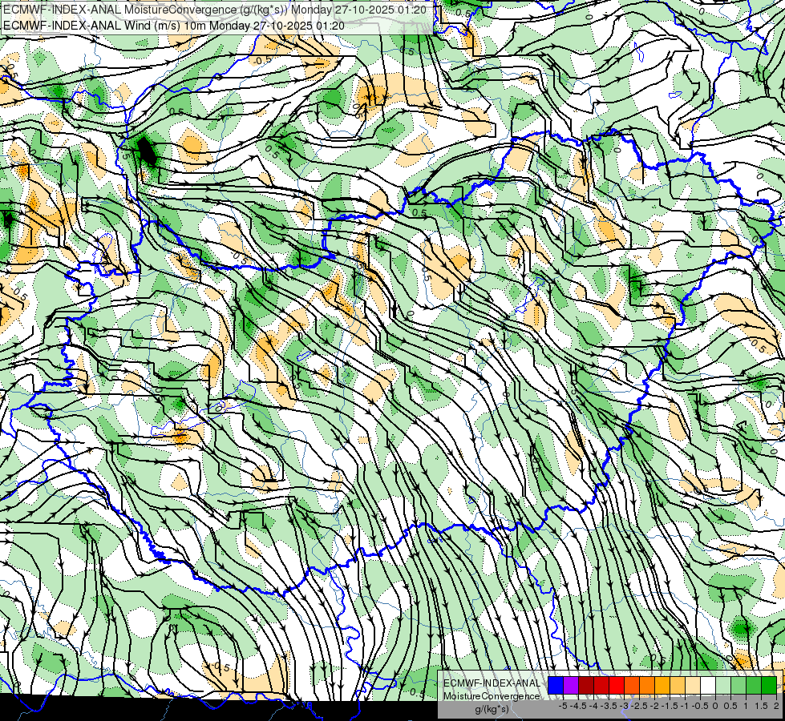Click the legend's last tick label 2
This screenshot has width=785, height=721.
click(x=776, y=706)
